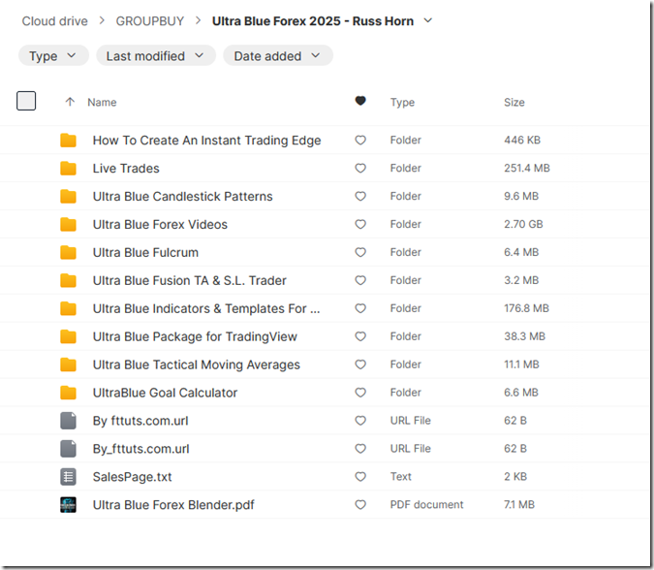The height and width of the screenshot is (570, 654).
Task: Click the 251.4 MB size value
Action: 527,168
